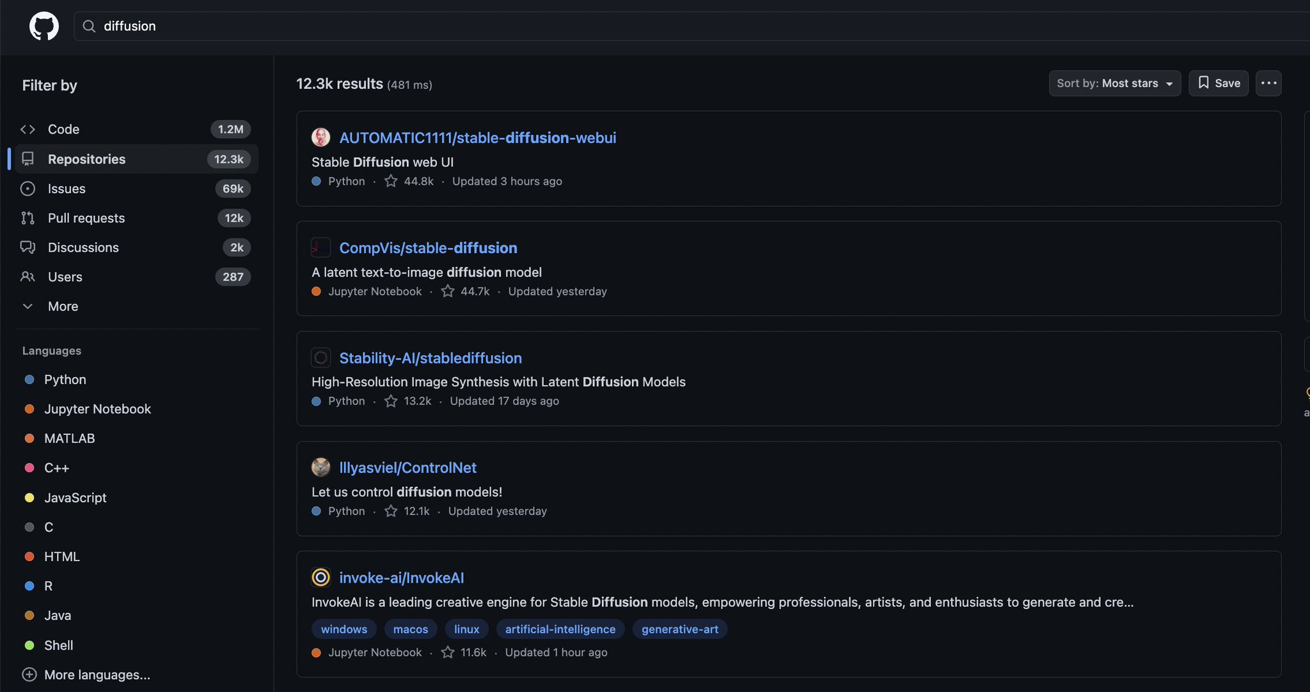Viewport: 1310px width, 692px height.
Task: Toggle the Python language filter
Action: pos(65,379)
